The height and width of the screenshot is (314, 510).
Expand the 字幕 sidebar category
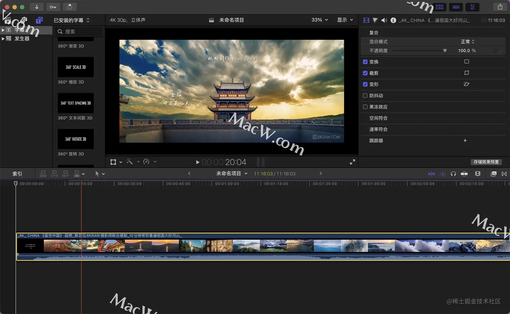(3, 30)
